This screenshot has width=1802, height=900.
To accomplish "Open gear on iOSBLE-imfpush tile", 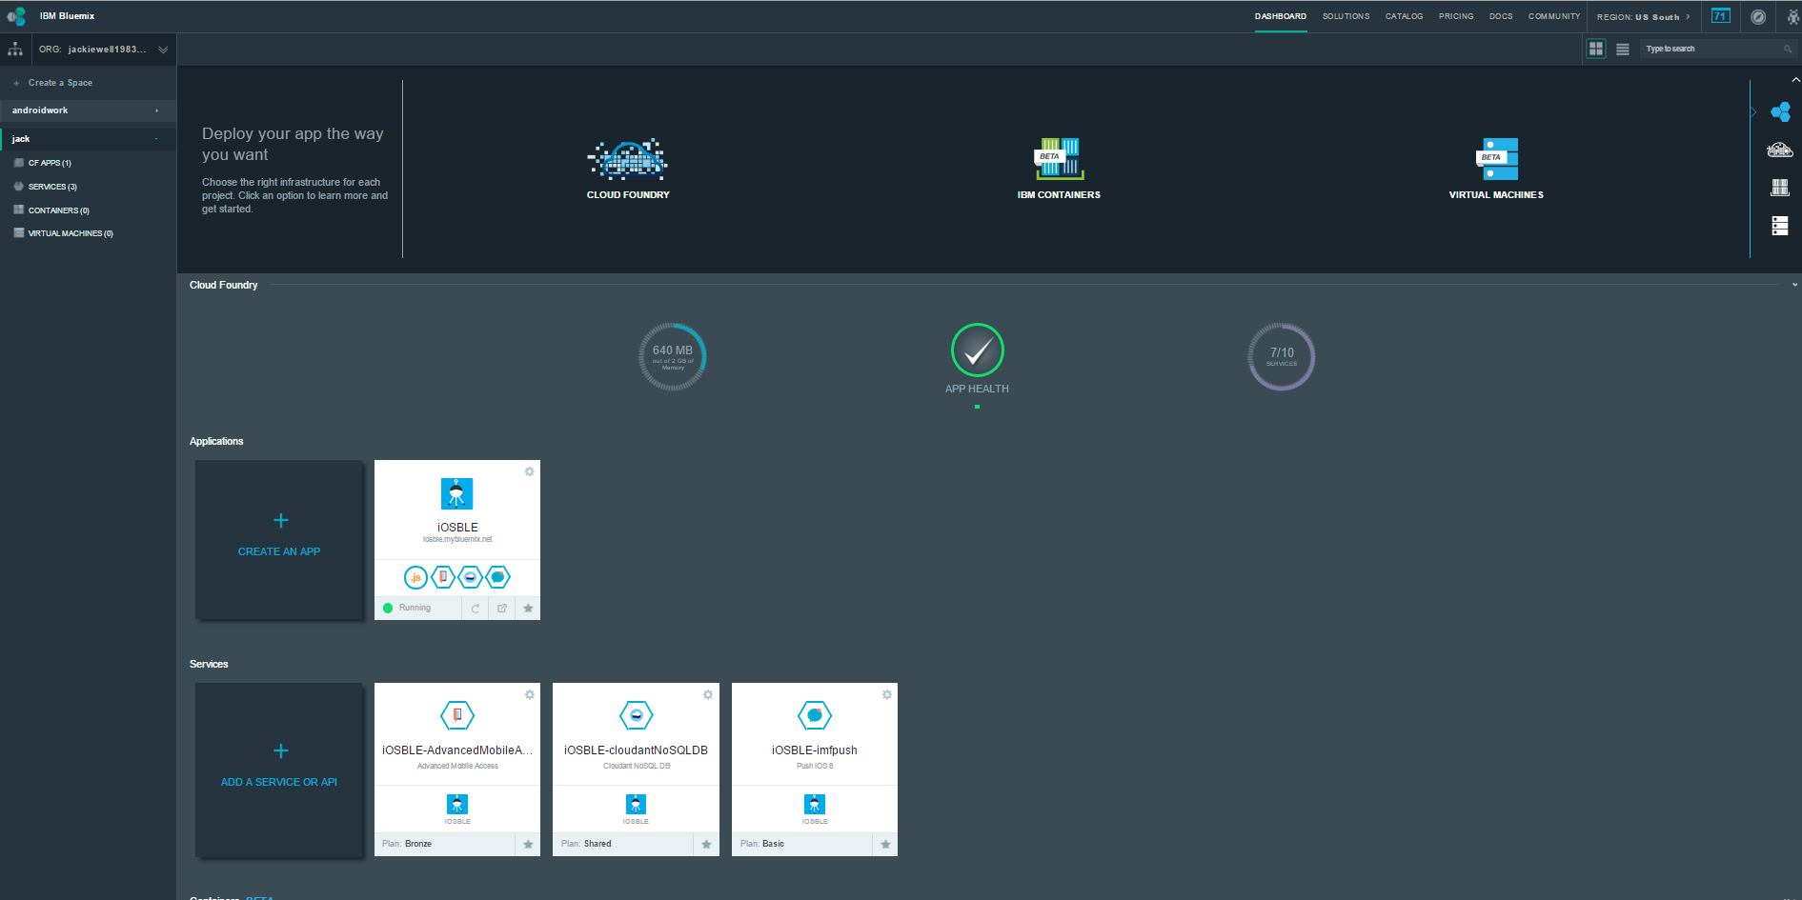I will tap(886, 694).
